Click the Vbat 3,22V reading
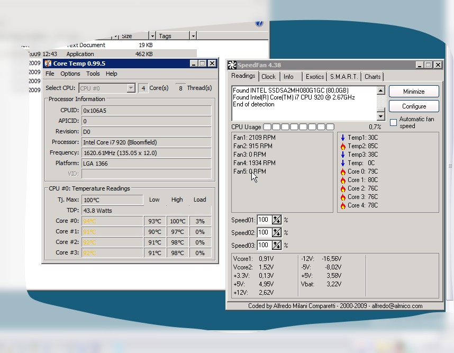This screenshot has height=353, width=454. tap(321, 284)
